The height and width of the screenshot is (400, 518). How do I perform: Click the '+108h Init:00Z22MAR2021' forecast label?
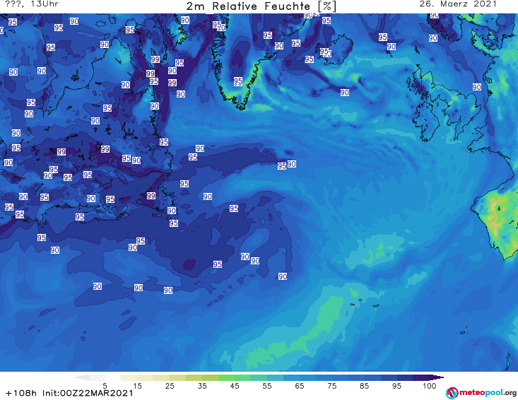69,393
